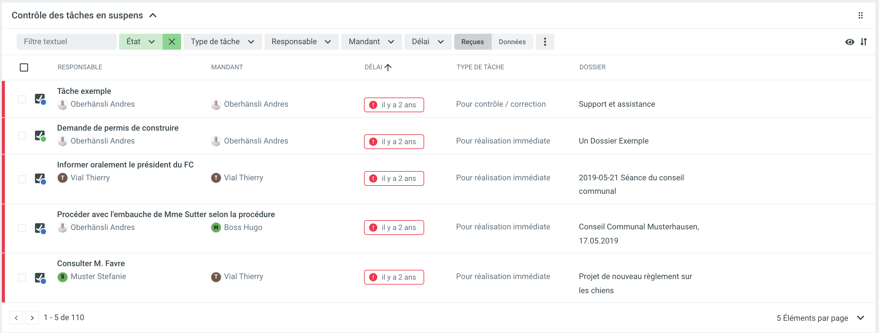Expand the Responsable filter dropdown
Screen dimensions: 879x333
[x=301, y=42]
